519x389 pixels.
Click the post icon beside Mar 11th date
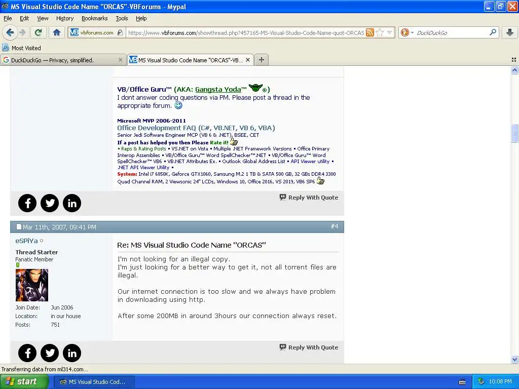pyautogui.click(x=19, y=227)
